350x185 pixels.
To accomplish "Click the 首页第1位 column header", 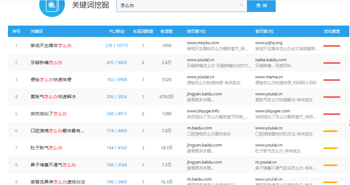I will (196, 32).
